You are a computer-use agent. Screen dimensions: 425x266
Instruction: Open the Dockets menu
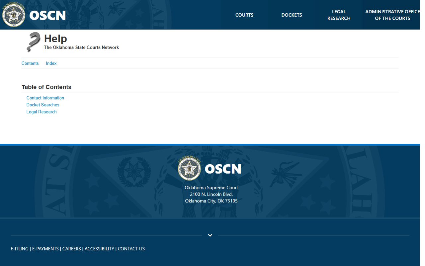coord(292,15)
